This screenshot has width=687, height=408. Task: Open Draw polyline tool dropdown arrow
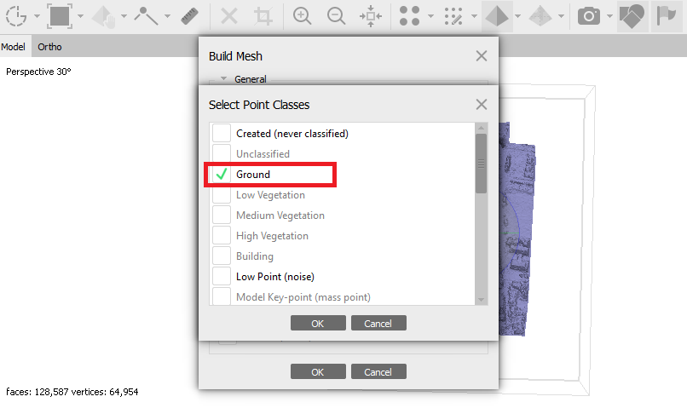click(167, 16)
